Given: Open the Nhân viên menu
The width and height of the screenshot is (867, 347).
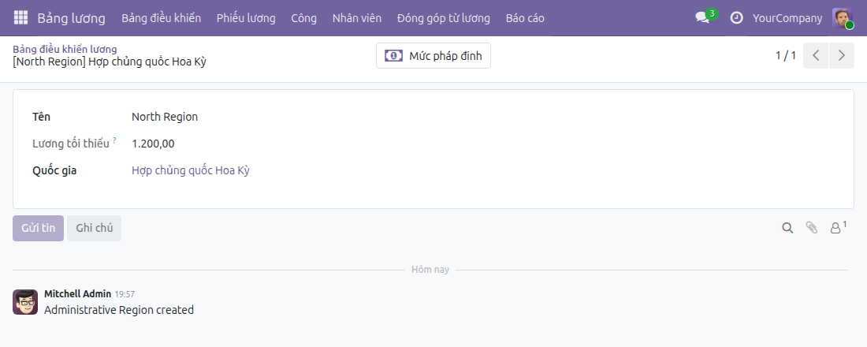Looking at the screenshot, I should point(356,17).
